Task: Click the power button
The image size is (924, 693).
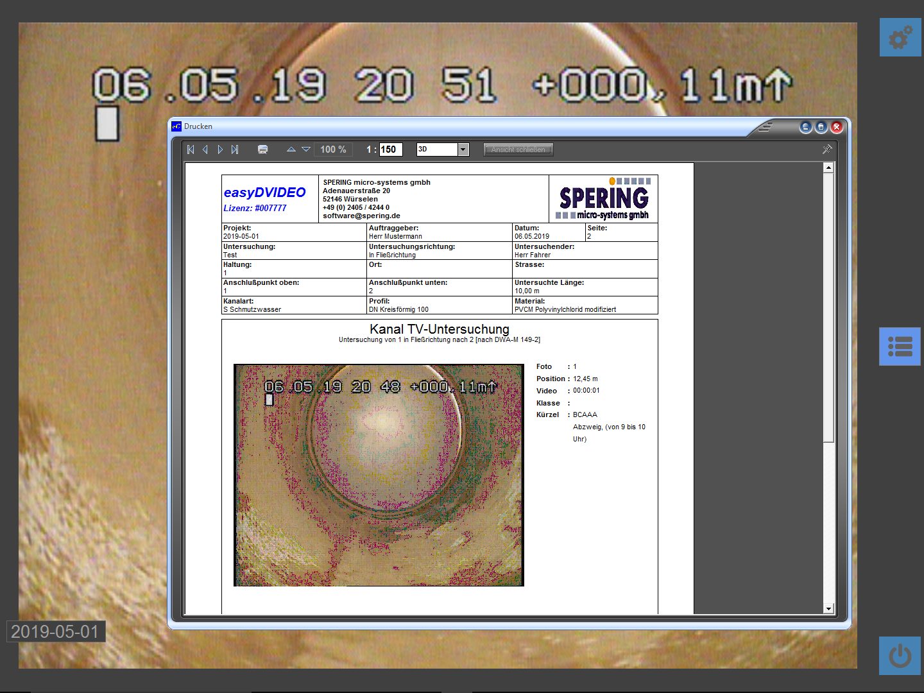Action: coord(900,656)
